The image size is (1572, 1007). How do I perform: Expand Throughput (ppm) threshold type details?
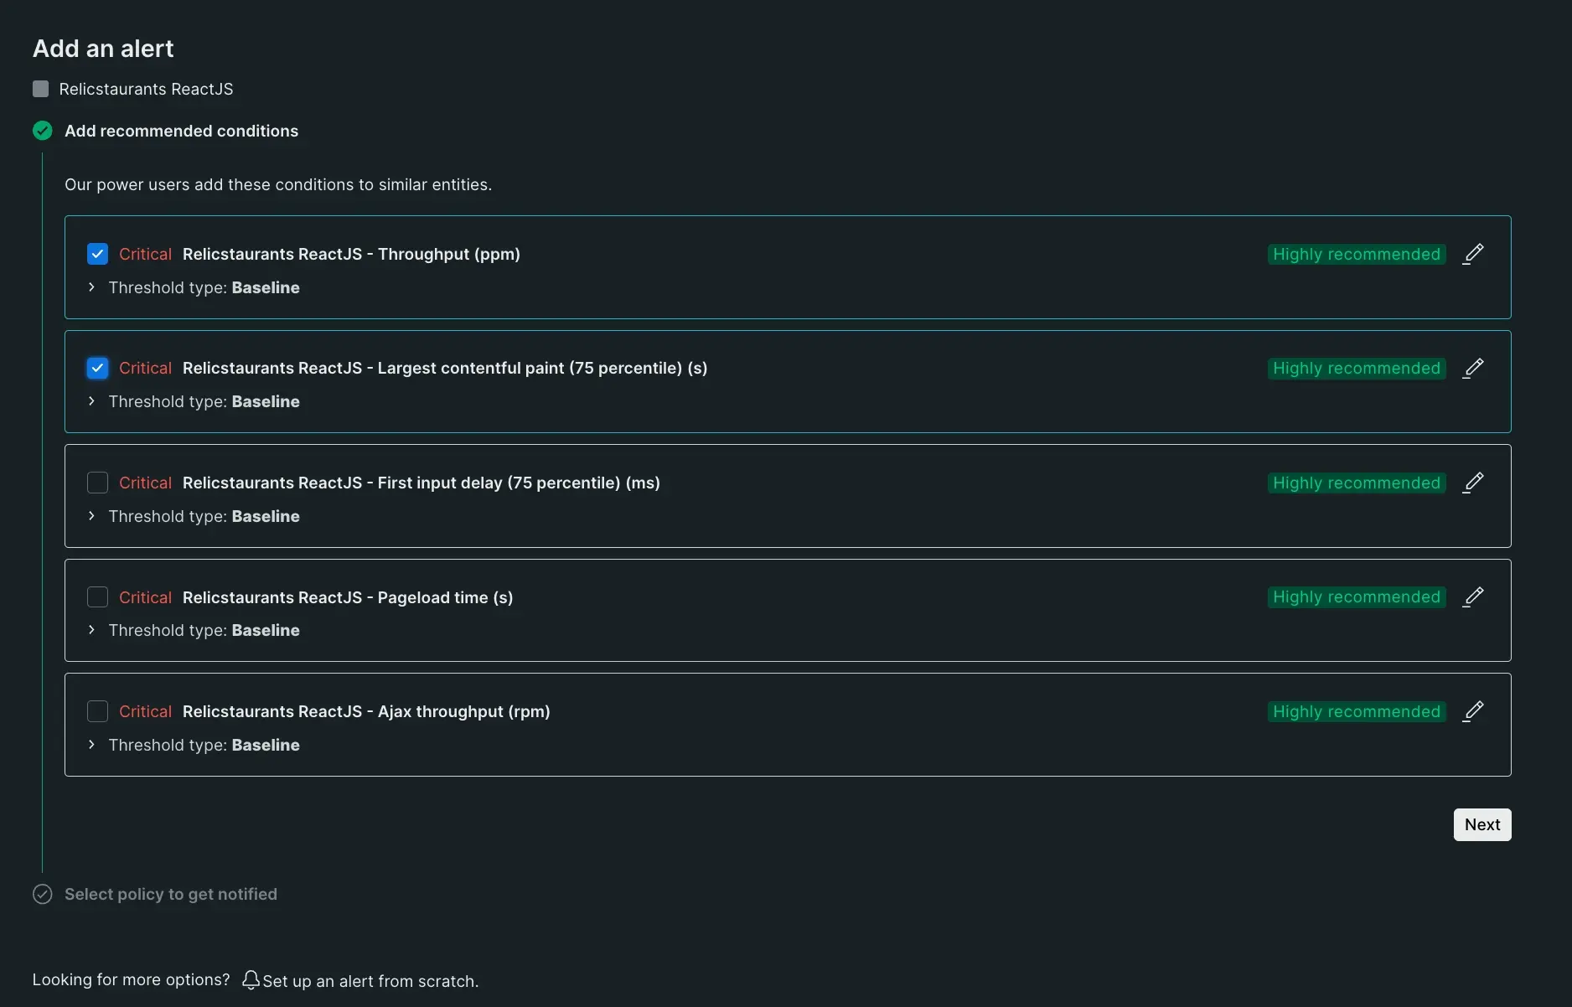[91, 287]
